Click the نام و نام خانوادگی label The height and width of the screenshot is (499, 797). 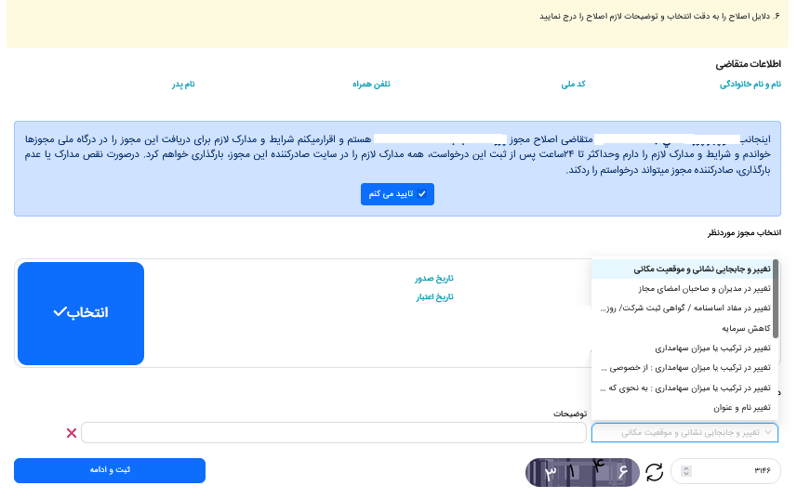[751, 85]
